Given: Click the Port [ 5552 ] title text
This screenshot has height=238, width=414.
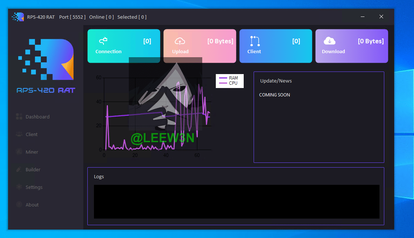Looking at the screenshot, I should (x=72, y=17).
